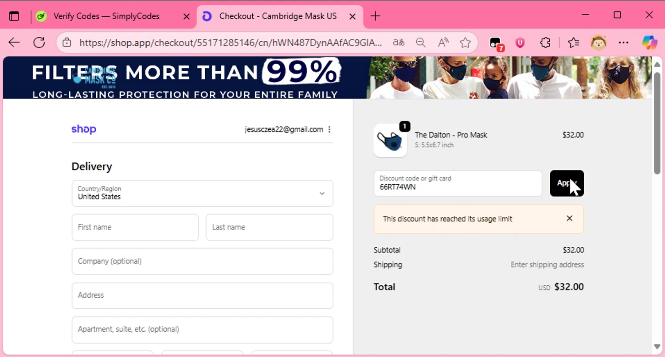Maximize the browser window
Screen dimensions: 665x357
coord(617,16)
